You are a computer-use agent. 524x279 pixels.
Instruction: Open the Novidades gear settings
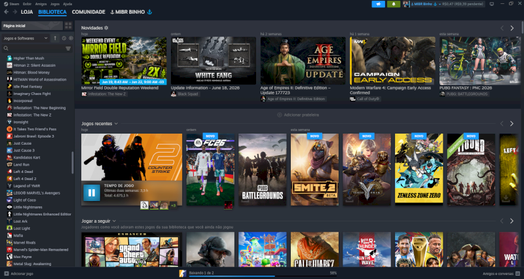[106, 28]
